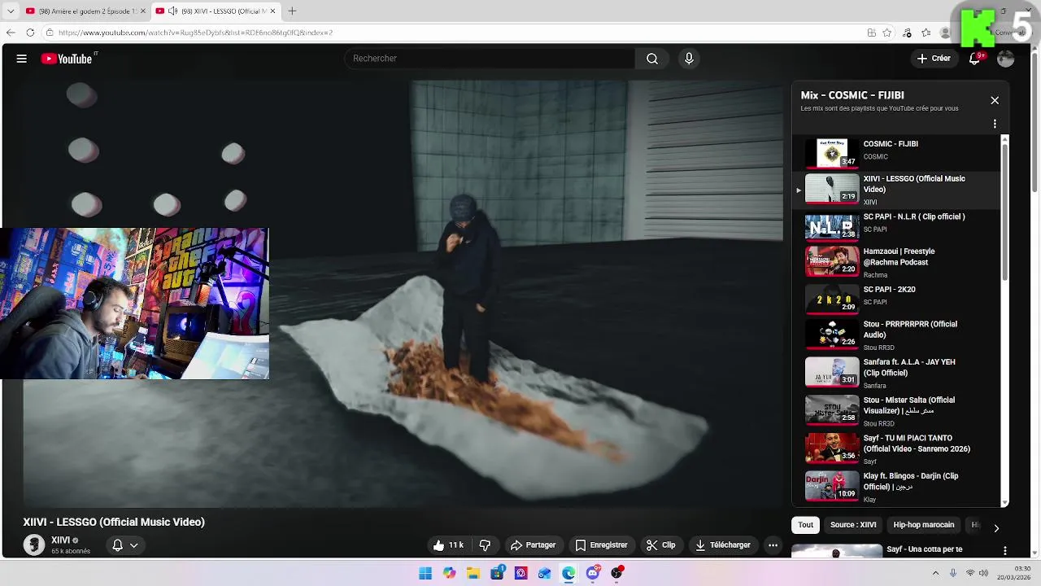
Task: Click the magnifier search button
Action: [x=652, y=59]
